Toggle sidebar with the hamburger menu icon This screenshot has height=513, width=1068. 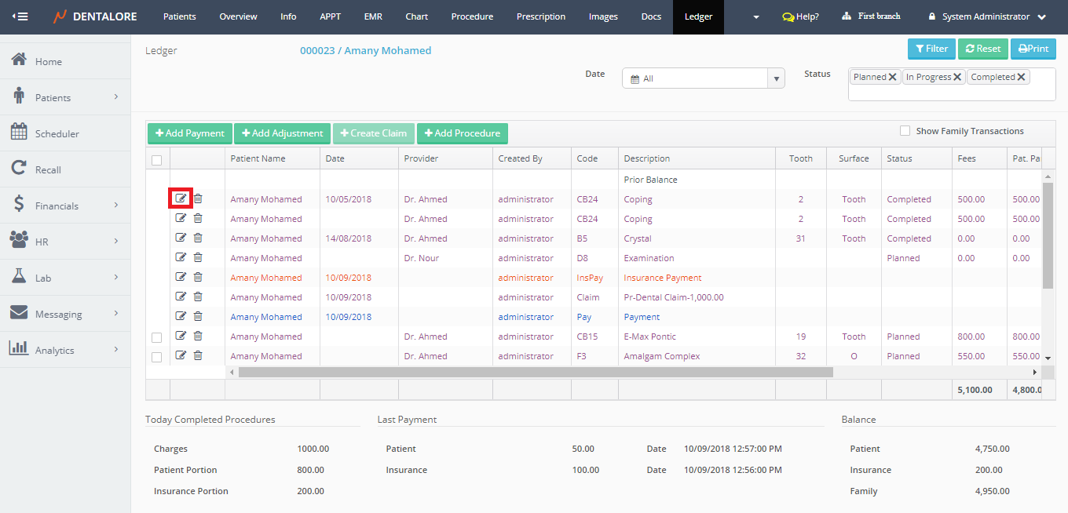click(20, 16)
